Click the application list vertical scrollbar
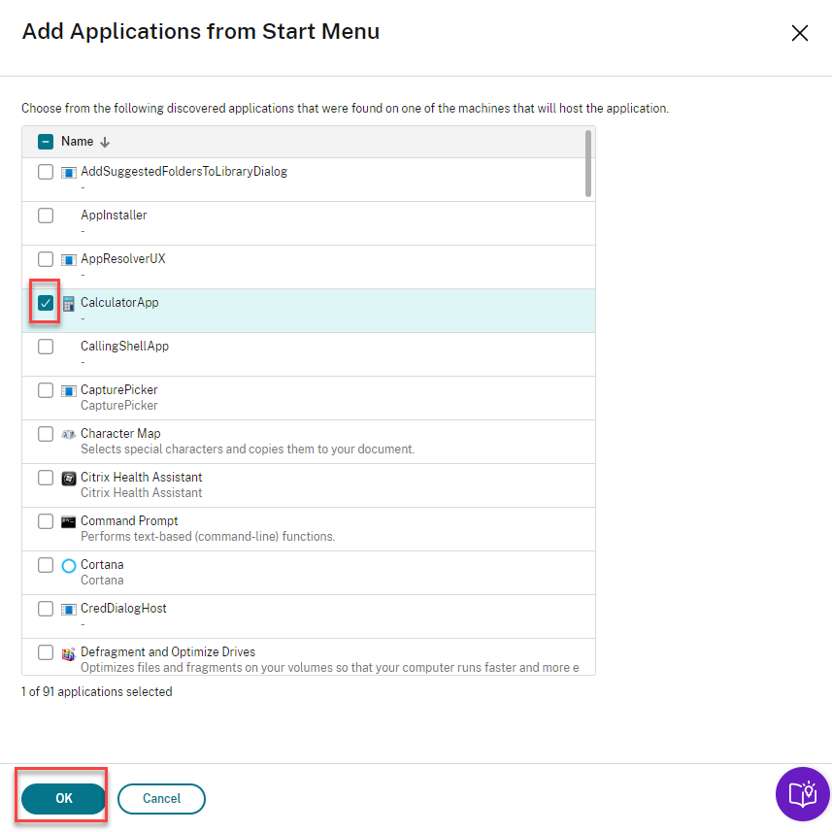832x832 pixels. pyautogui.click(x=588, y=164)
